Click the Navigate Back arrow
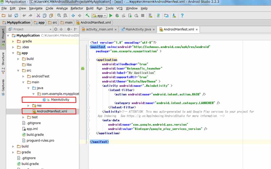Viewport: 271px width, 169px height. point(73,16)
